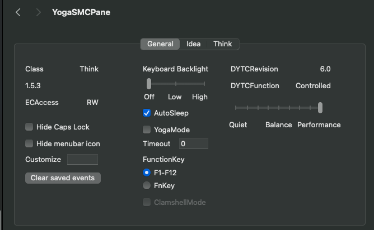Click the YogaSMCPane title
374x230 pixels.
coord(81,12)
